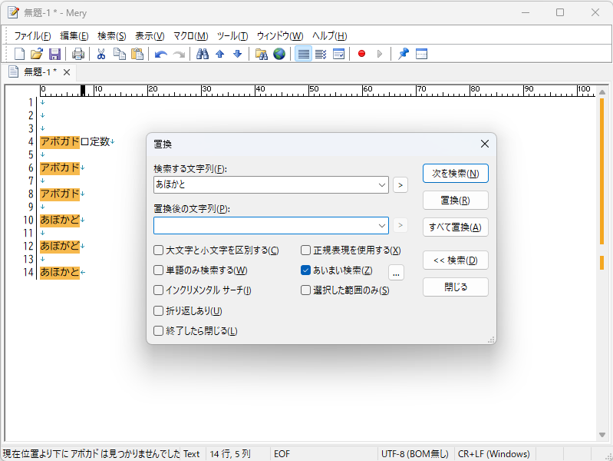This screenshot has height=461, width=613.
Task: Open あいまい検索 settings via ... button
Action: coord(396,273)
